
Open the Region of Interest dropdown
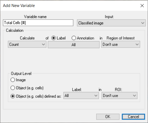click(121, 44)
